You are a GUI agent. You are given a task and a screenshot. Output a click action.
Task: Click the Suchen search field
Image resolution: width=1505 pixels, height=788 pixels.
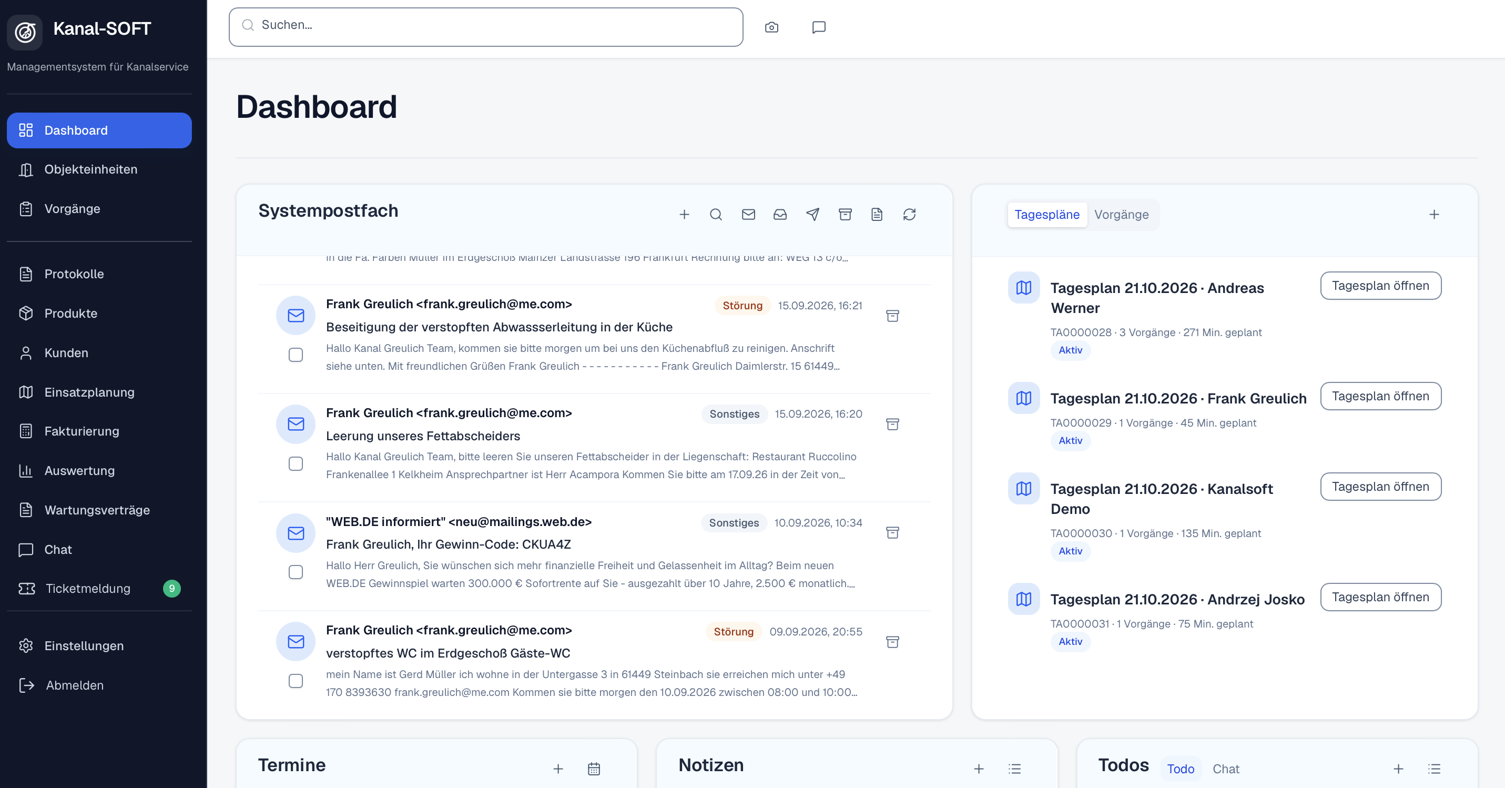pos(485,27)
